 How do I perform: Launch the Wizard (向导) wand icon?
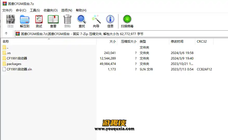pyautogui.click(x=96, y=19)
